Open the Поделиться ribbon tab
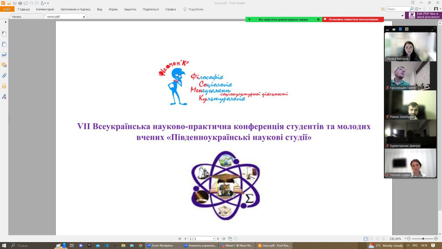 pyautogui.click(x=151, y=9)
